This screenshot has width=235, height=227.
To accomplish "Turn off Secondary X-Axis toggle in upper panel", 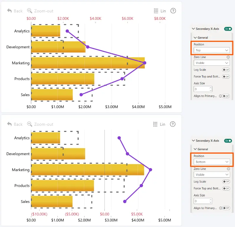I will (228, 29).
